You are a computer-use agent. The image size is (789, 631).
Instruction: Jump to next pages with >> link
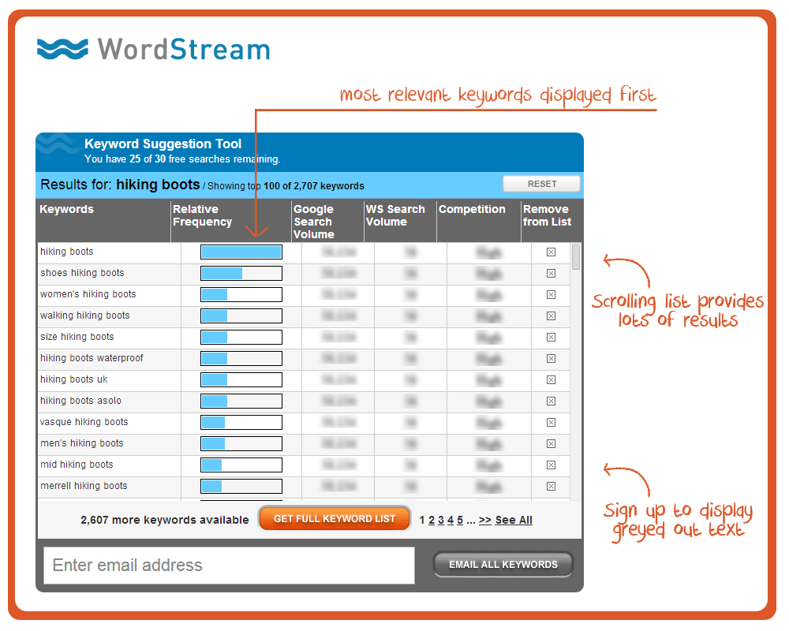tap(484, 521)
